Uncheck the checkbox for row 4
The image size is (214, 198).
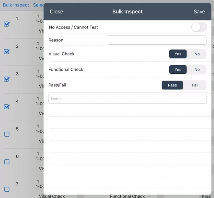pyautogui.click(x=7, y=107)
